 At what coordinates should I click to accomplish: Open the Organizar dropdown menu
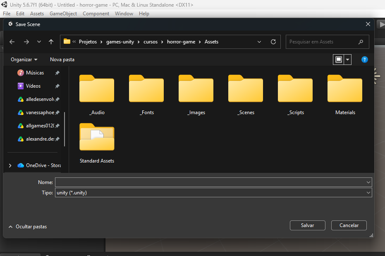click(24, 60)
